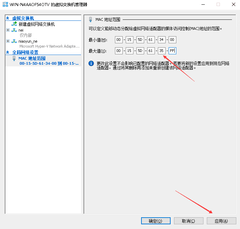
Task: Minimize the Virtual Switch Manager window
Action: click(203, 4)
